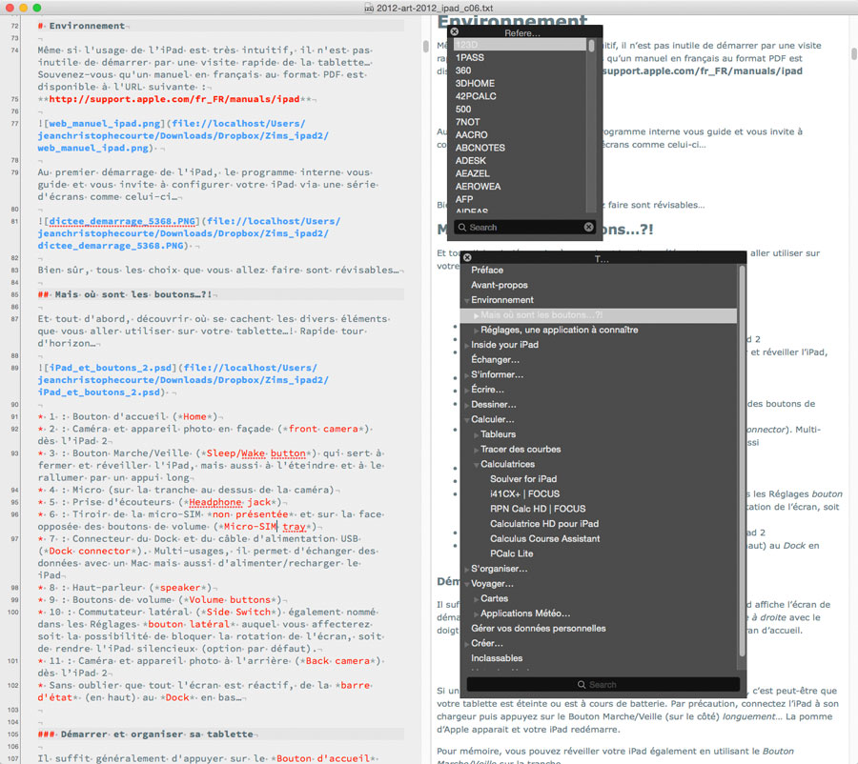Expand 'Tracer des courbes' triangle
The width and height of the screenshot is (858, 764).
click(x=476, y=450)
